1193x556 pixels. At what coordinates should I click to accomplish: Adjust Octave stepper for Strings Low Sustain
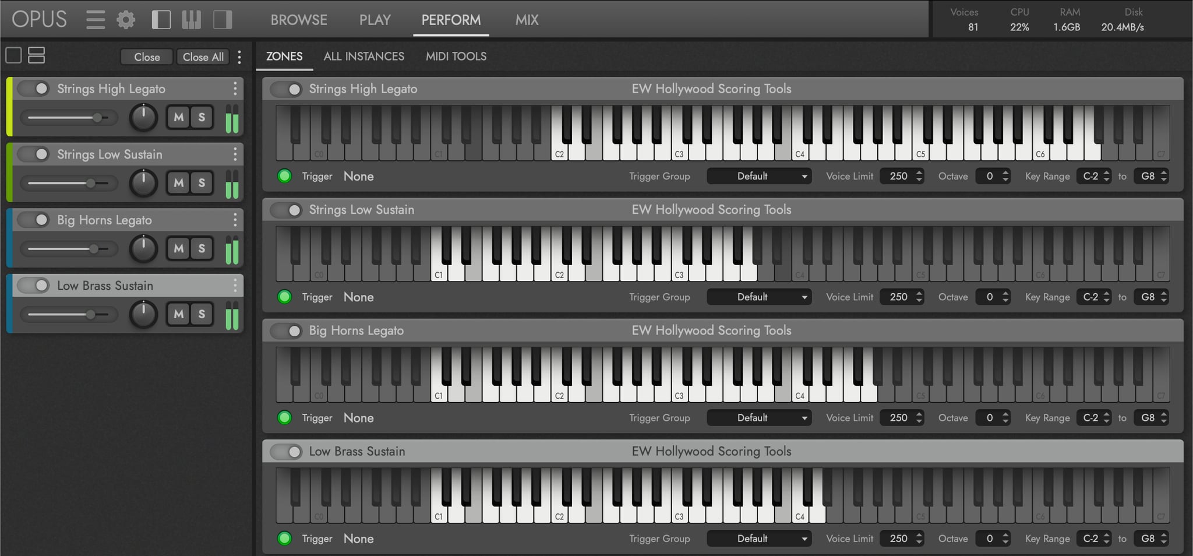1005,297
